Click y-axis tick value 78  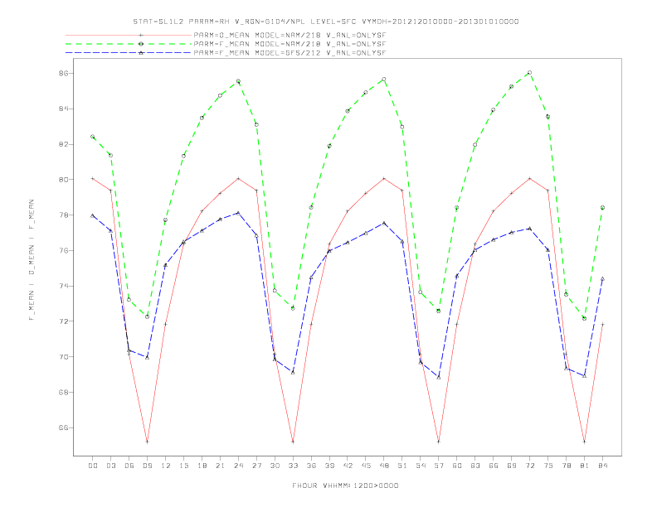point(64,215)
